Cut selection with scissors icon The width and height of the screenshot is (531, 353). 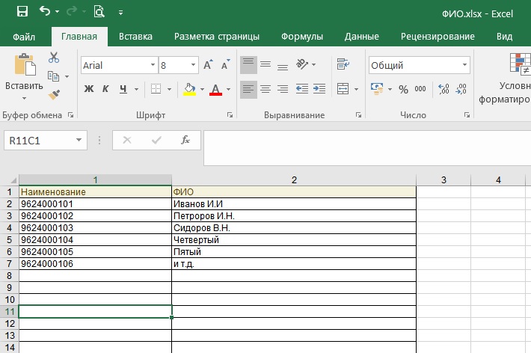click(x=54, y=58)
